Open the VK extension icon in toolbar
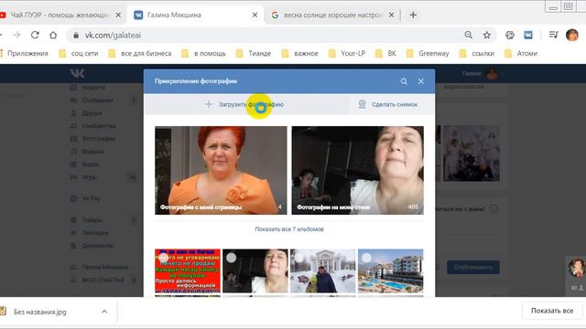 528,35
